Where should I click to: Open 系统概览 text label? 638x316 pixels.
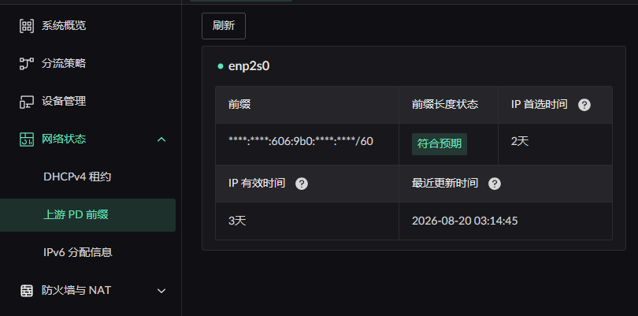64,26
